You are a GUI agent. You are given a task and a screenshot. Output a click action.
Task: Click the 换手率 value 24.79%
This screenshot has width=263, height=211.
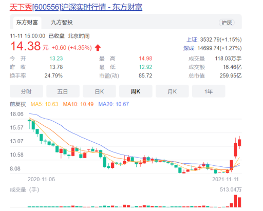[53, 75]
